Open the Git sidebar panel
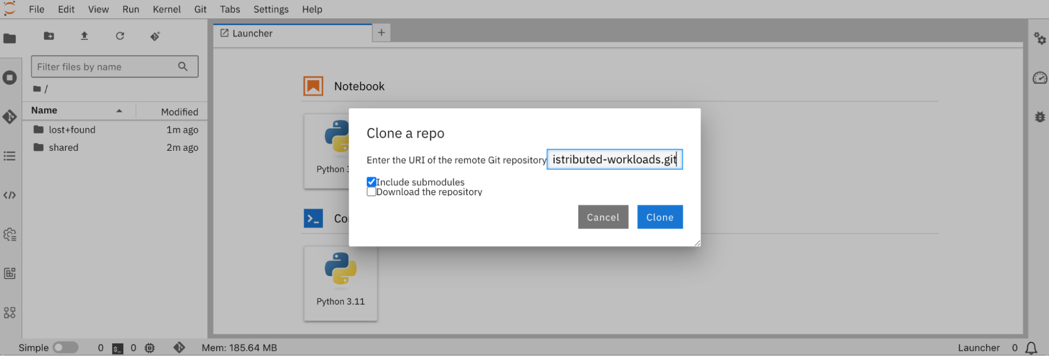 pyautogui.click(x=9, y=117)
